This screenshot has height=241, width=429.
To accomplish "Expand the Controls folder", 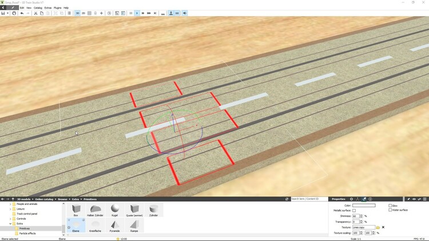I will [10, 219].
